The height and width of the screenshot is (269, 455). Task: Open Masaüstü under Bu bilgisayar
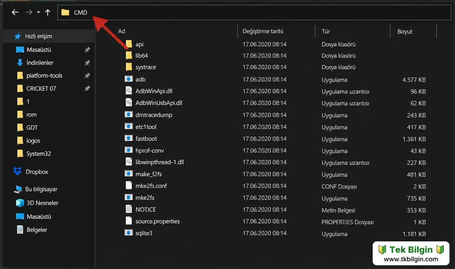click(39, 217)
